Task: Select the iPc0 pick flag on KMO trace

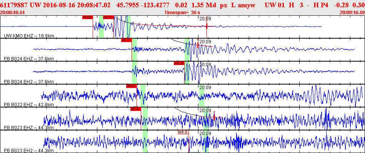Action: [88, 17]
